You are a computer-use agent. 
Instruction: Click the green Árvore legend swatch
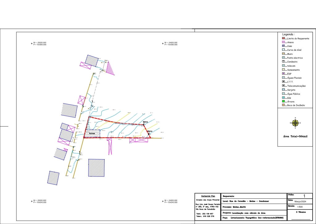[x=284, y=101]
